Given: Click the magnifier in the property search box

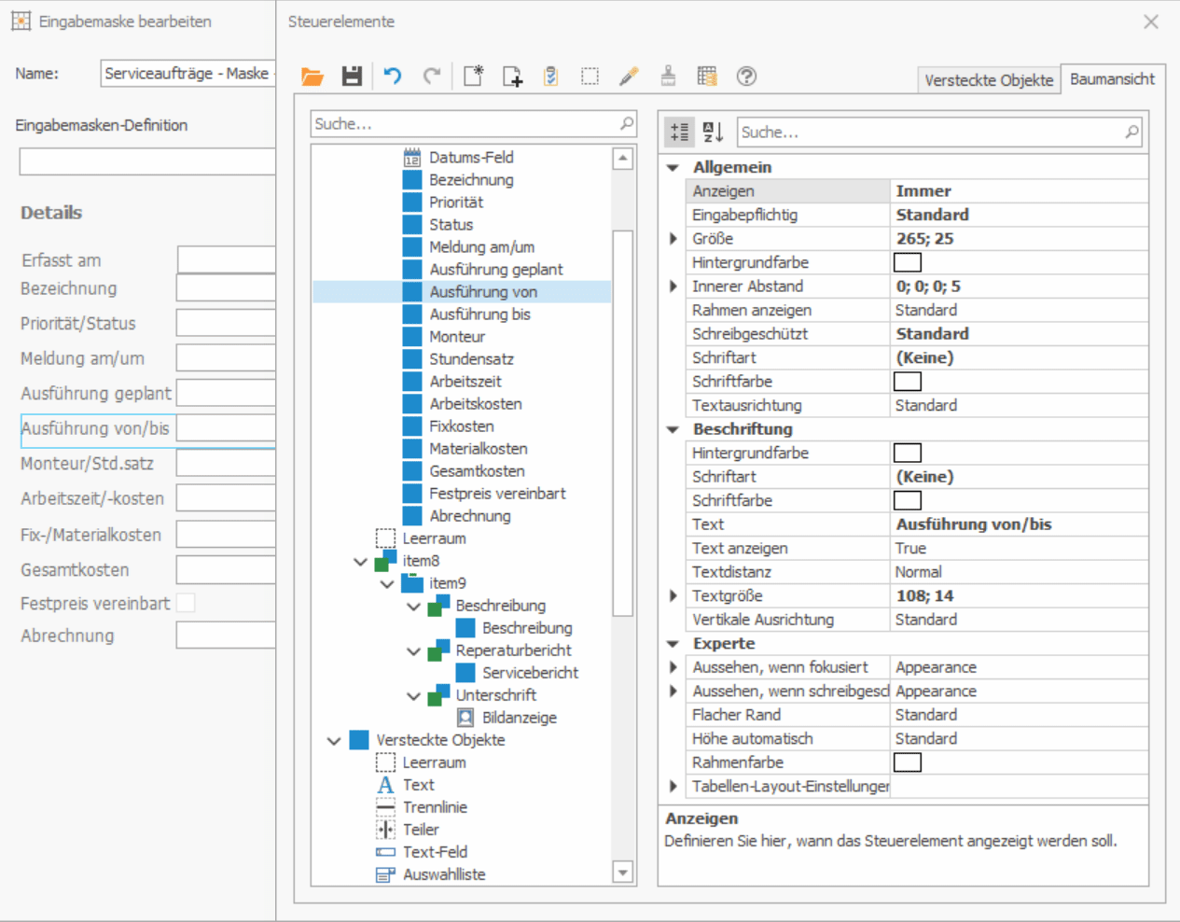Looking at the screenshot, I should [x=1131, y=133].
